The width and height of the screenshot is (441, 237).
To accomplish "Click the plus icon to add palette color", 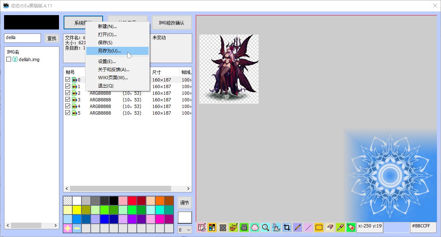I will pyautogui.click(x=67, y=228).
